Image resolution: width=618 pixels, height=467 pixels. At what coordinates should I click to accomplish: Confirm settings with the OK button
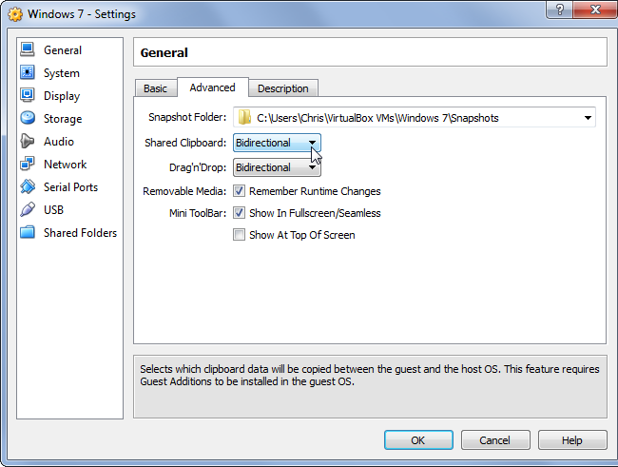pos(418,440)
